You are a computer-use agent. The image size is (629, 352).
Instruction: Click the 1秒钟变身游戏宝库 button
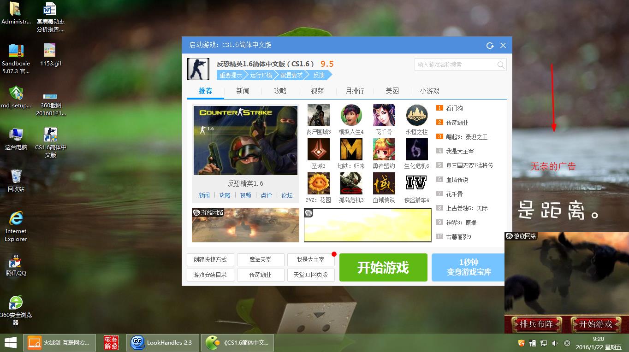468,267
